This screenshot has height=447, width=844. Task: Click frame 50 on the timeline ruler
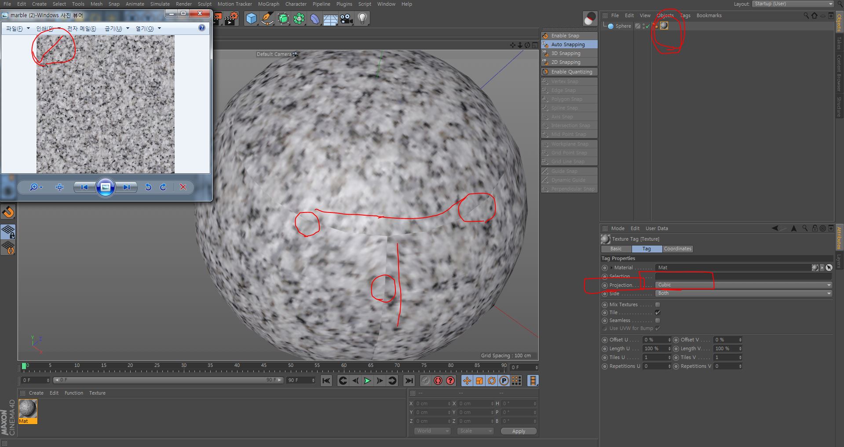point(290,366)
